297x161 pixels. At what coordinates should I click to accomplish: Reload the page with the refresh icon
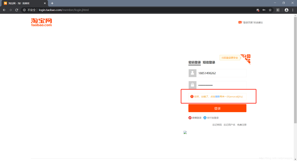pos(17,10)
